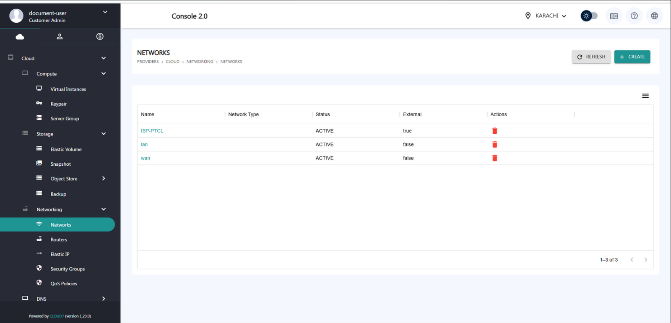Open the table options hamburger menu

[645, 96]
